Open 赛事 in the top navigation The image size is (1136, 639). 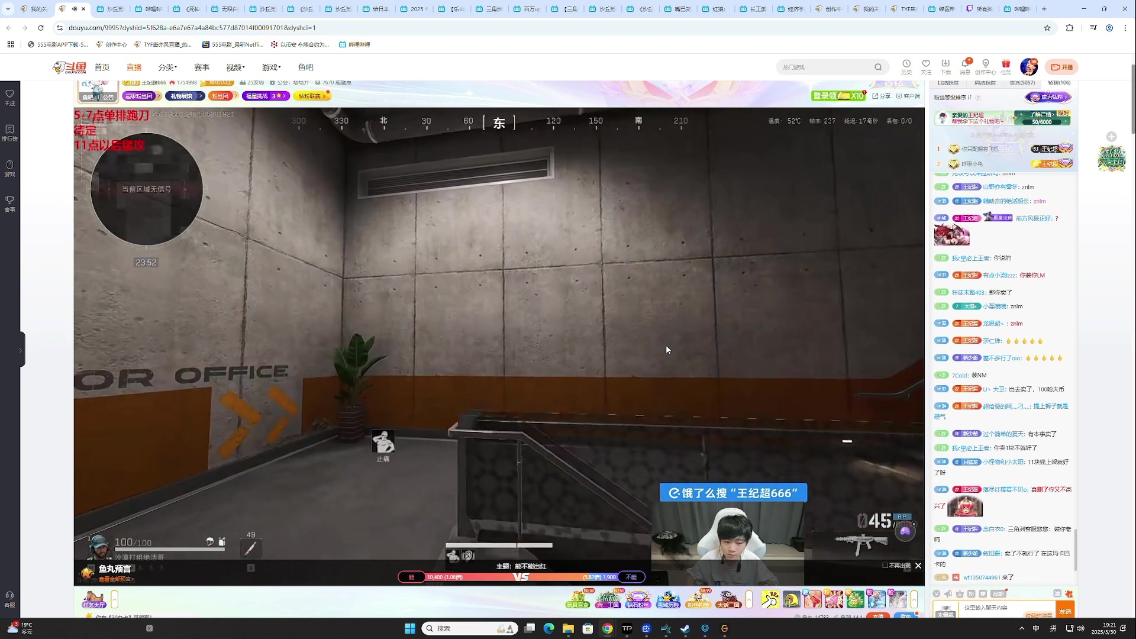pos(202,67)
